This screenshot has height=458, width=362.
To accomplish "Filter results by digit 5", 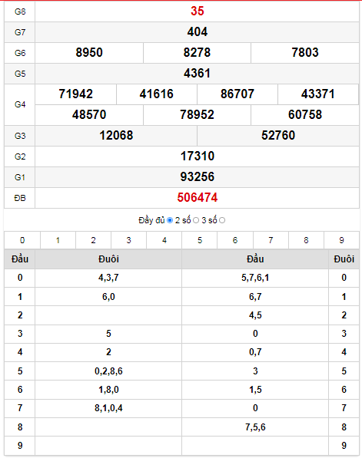I will (x=200, y=240).
